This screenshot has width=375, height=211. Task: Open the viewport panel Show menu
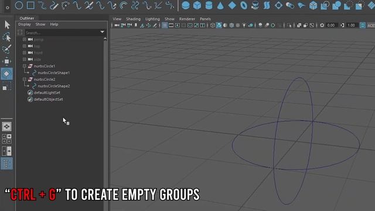pos(169,19)
